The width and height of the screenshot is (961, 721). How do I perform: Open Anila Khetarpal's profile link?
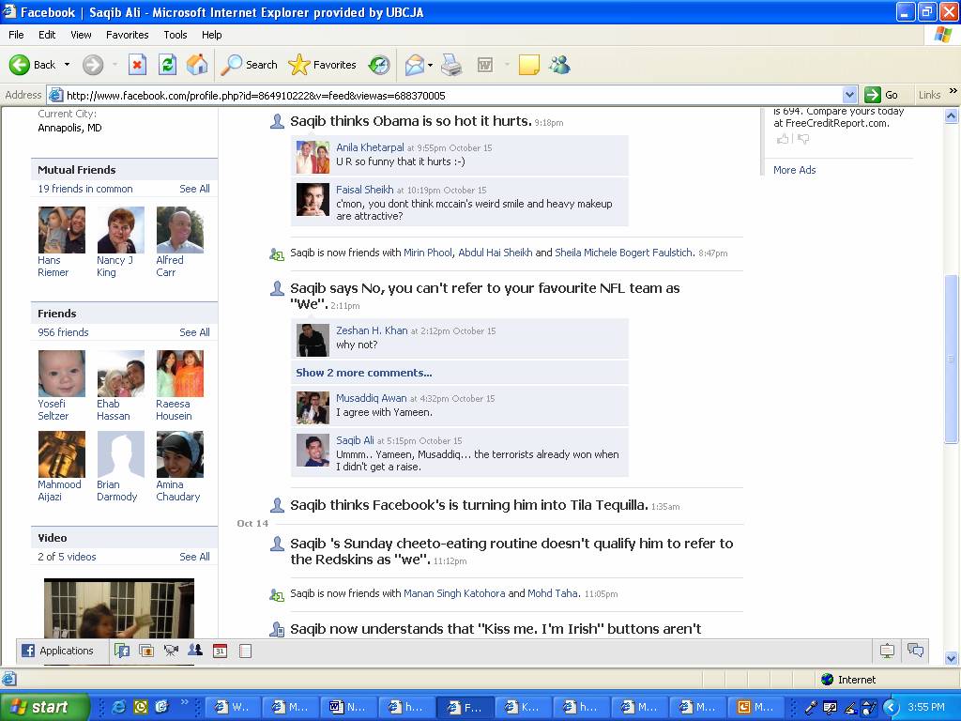(x=370, y=147)
